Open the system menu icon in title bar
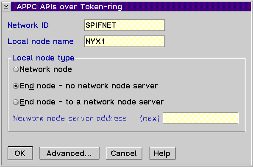Image resolution: width=253 pixels, height=167 pixels. tap(6, 7)
